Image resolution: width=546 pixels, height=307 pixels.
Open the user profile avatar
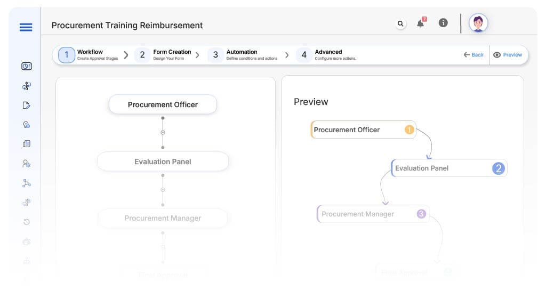coord(478,23)
